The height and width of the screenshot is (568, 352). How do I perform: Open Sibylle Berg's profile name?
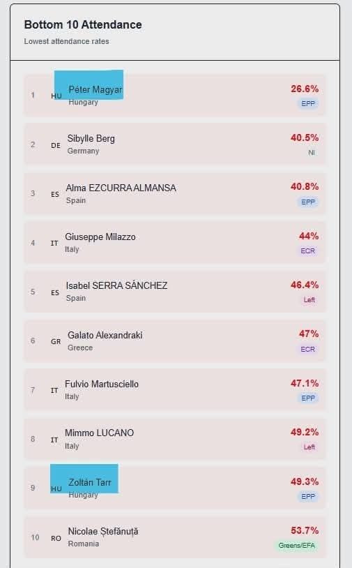pos(91,139)
